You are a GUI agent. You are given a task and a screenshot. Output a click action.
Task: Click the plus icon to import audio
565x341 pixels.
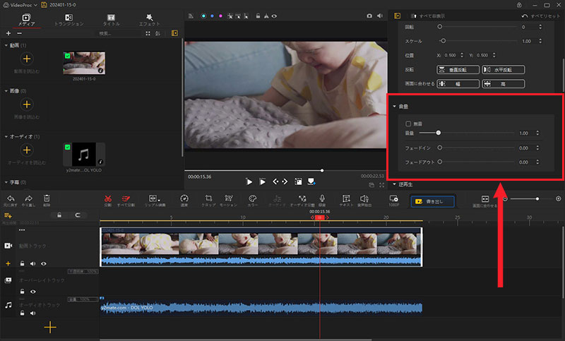click(27, 150)
